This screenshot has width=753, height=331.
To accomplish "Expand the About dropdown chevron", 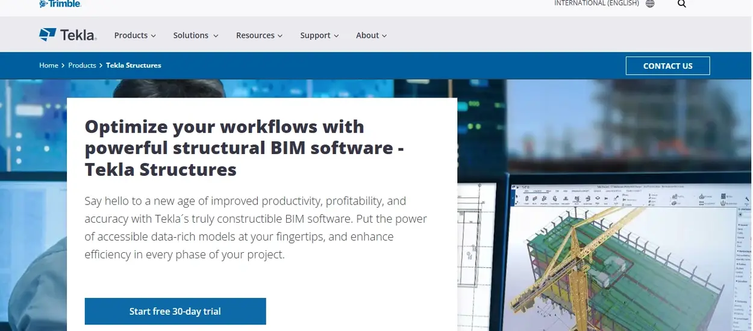I will (x=384, y=36).
